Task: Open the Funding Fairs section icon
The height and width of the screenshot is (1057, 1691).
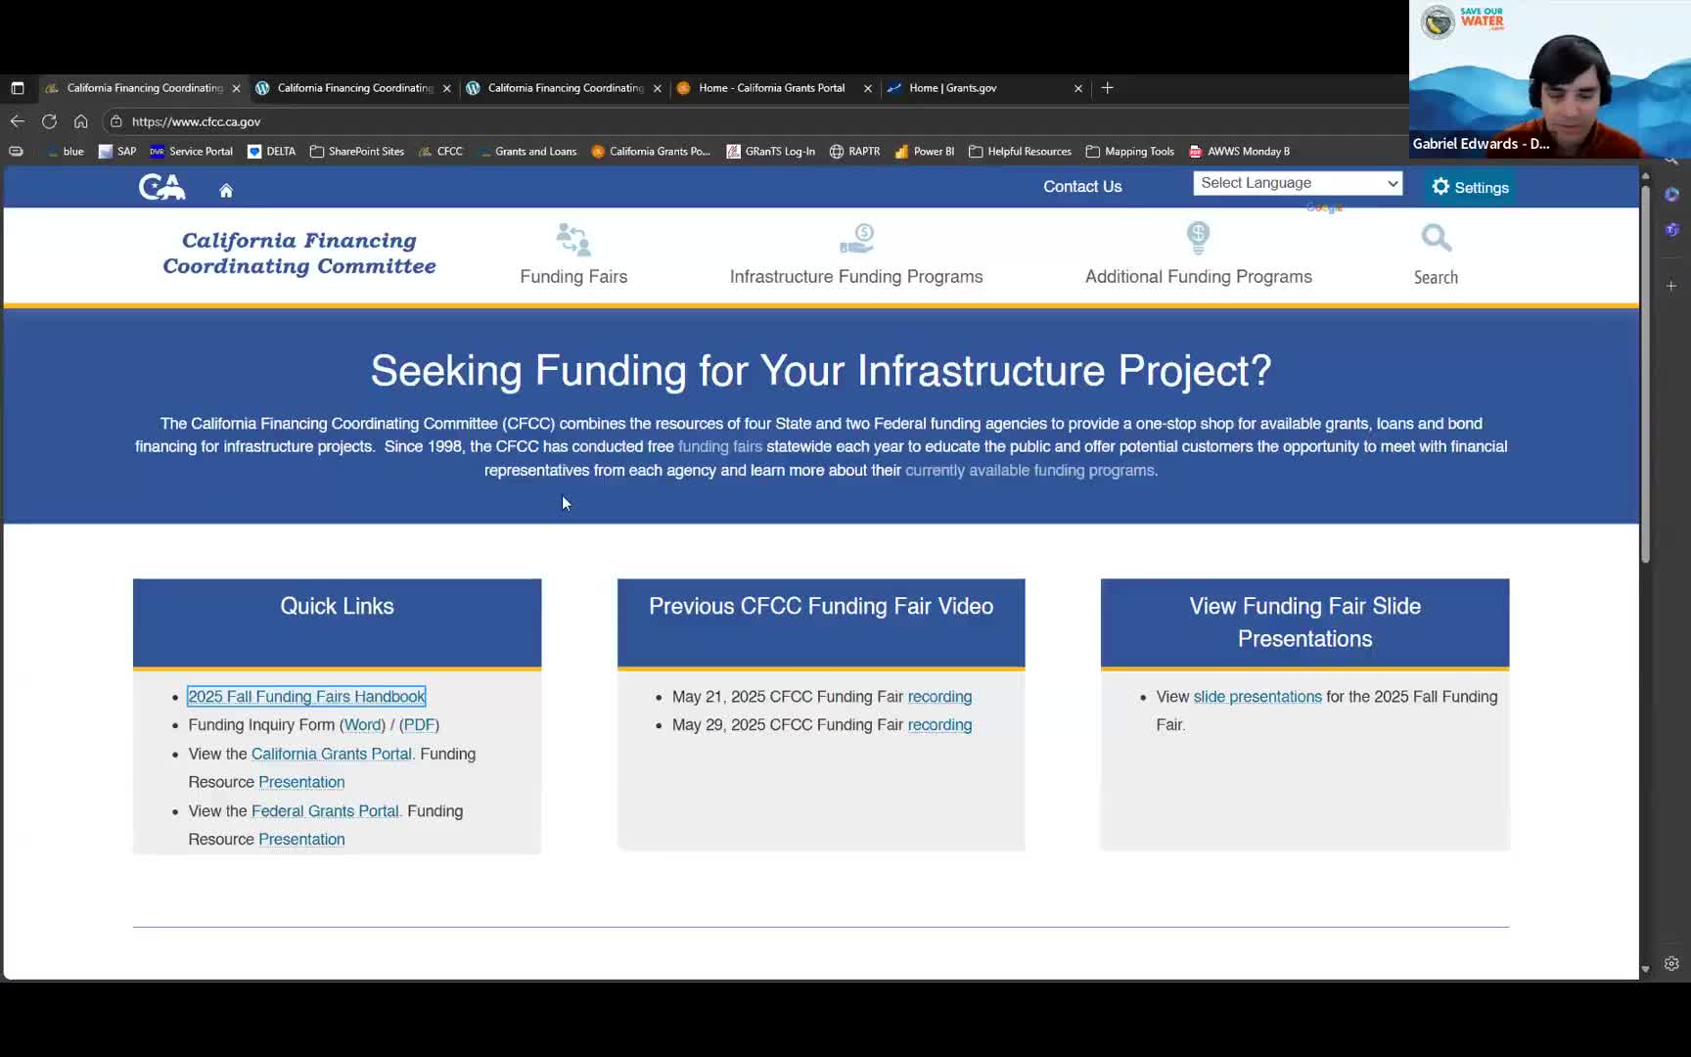Action: (x=572, y=239)
